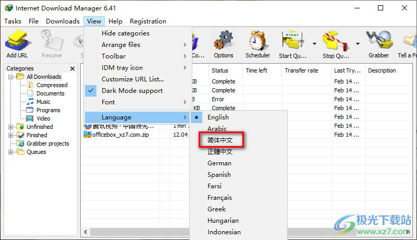
Task: Open the IDM tray icon submenu
Action: click(138, 68)
